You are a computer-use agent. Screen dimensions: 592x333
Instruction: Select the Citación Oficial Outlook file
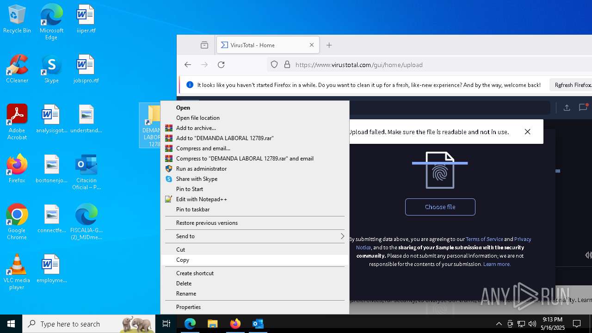[86, 173]
